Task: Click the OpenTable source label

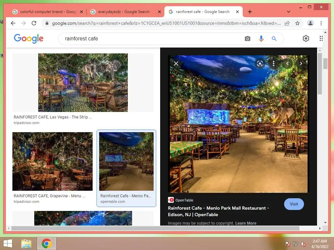Action: coord(184,200)
